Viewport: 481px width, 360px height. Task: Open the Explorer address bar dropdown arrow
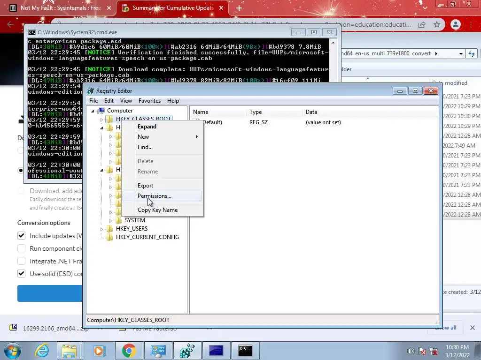[461, 53]
